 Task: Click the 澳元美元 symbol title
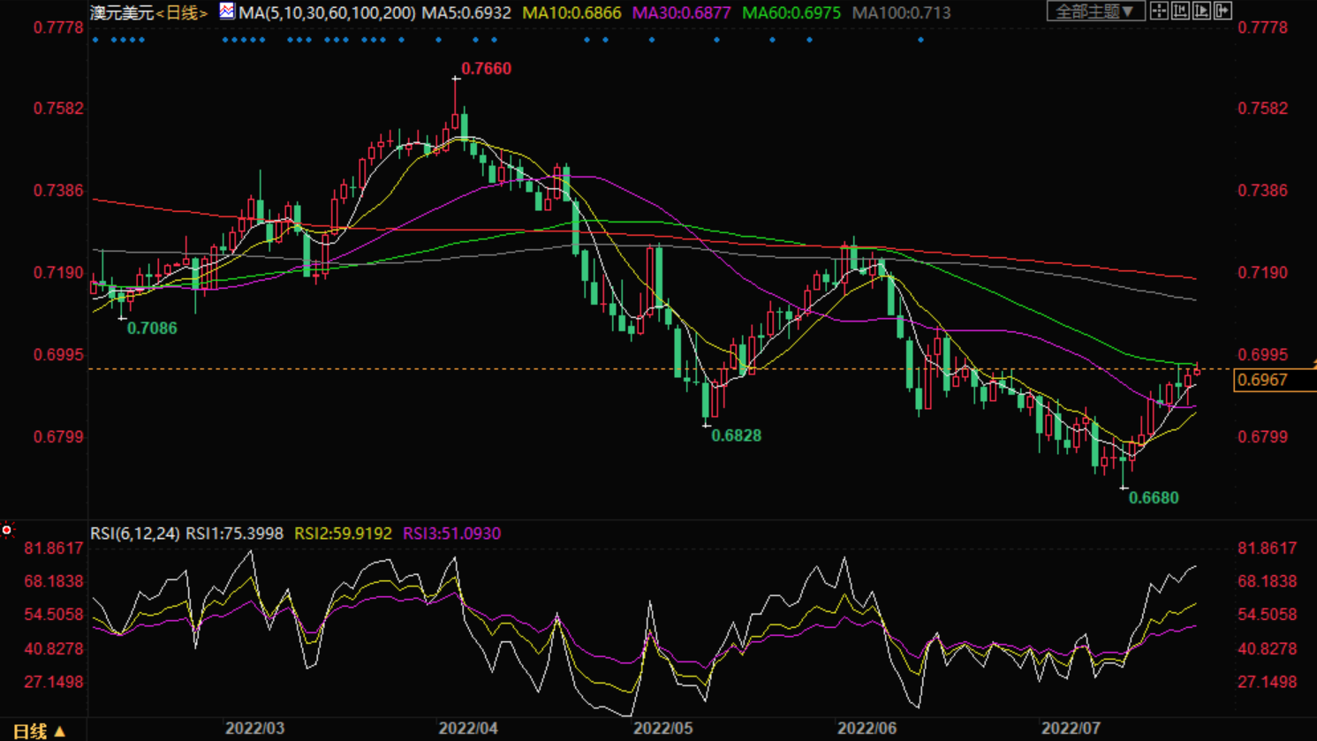tap(122, 13)
